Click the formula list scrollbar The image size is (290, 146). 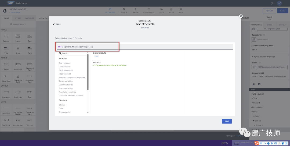tap(88, 72)
